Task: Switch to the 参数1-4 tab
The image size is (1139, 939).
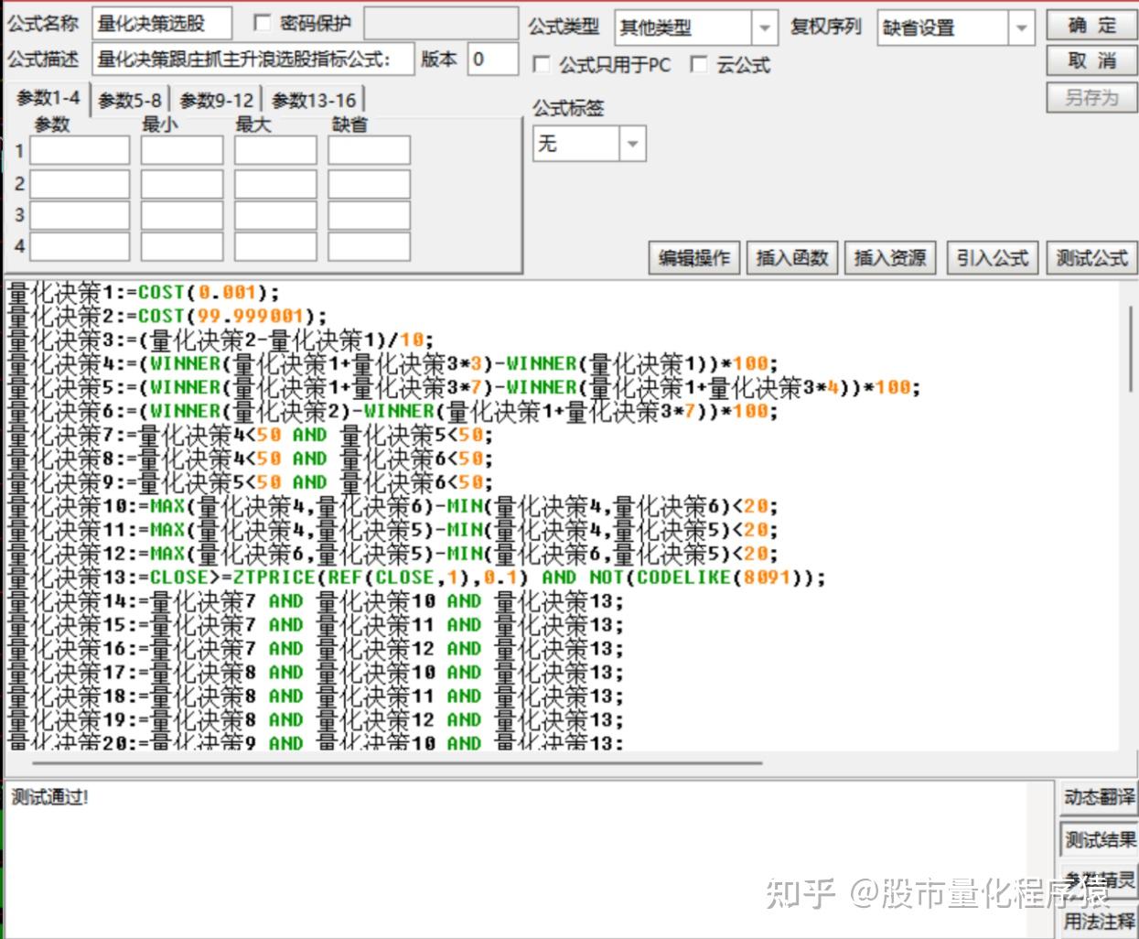Action: click(x=48, y=98)
